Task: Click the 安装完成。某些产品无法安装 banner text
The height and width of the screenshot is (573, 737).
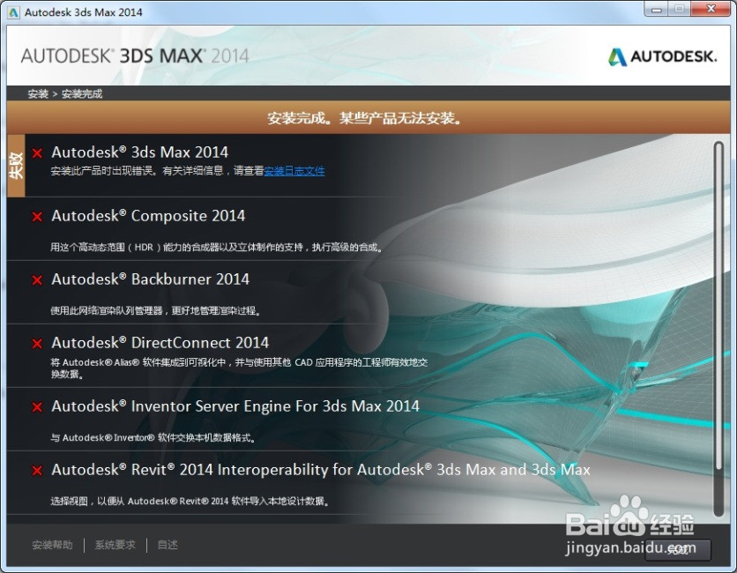Action: [x=365, y=118]
